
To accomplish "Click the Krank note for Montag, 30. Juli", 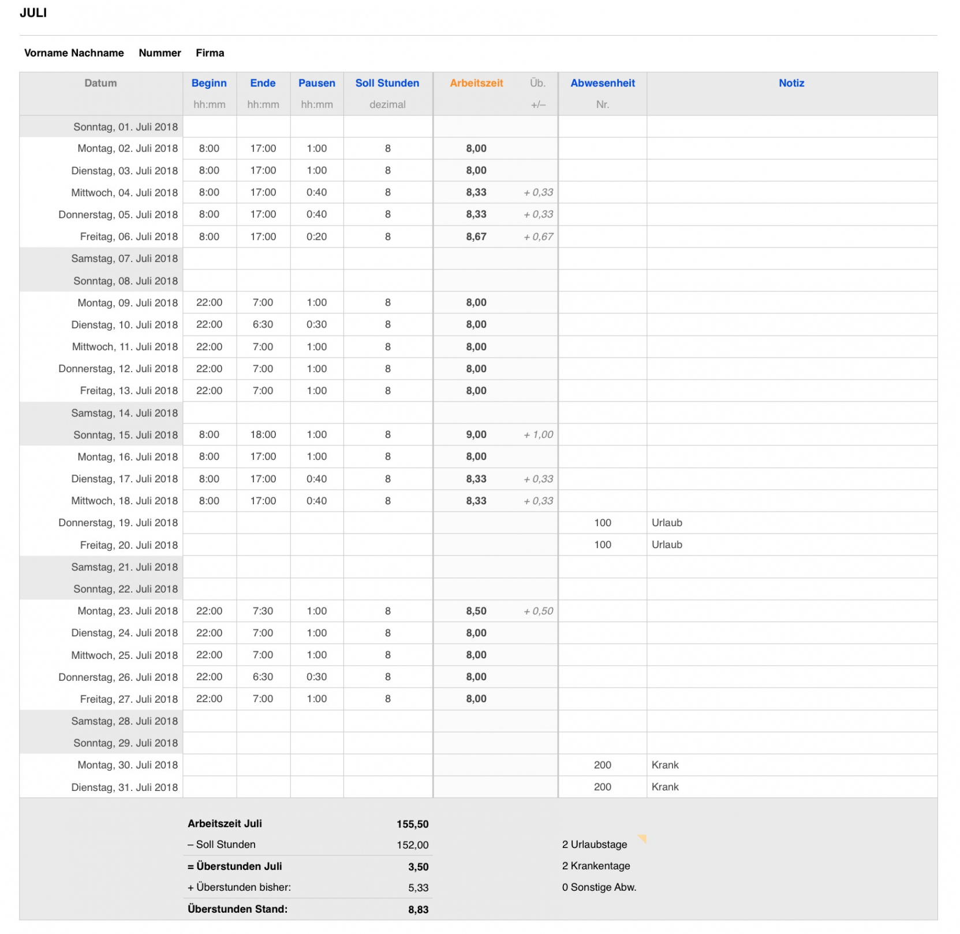I will [665, 765].
